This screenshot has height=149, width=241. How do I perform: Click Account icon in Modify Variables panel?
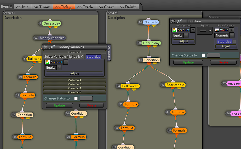(47, 62)
